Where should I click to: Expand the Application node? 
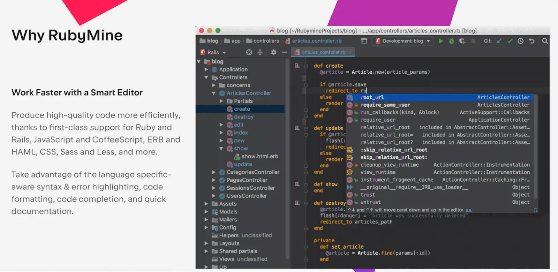tap(206, 69)
